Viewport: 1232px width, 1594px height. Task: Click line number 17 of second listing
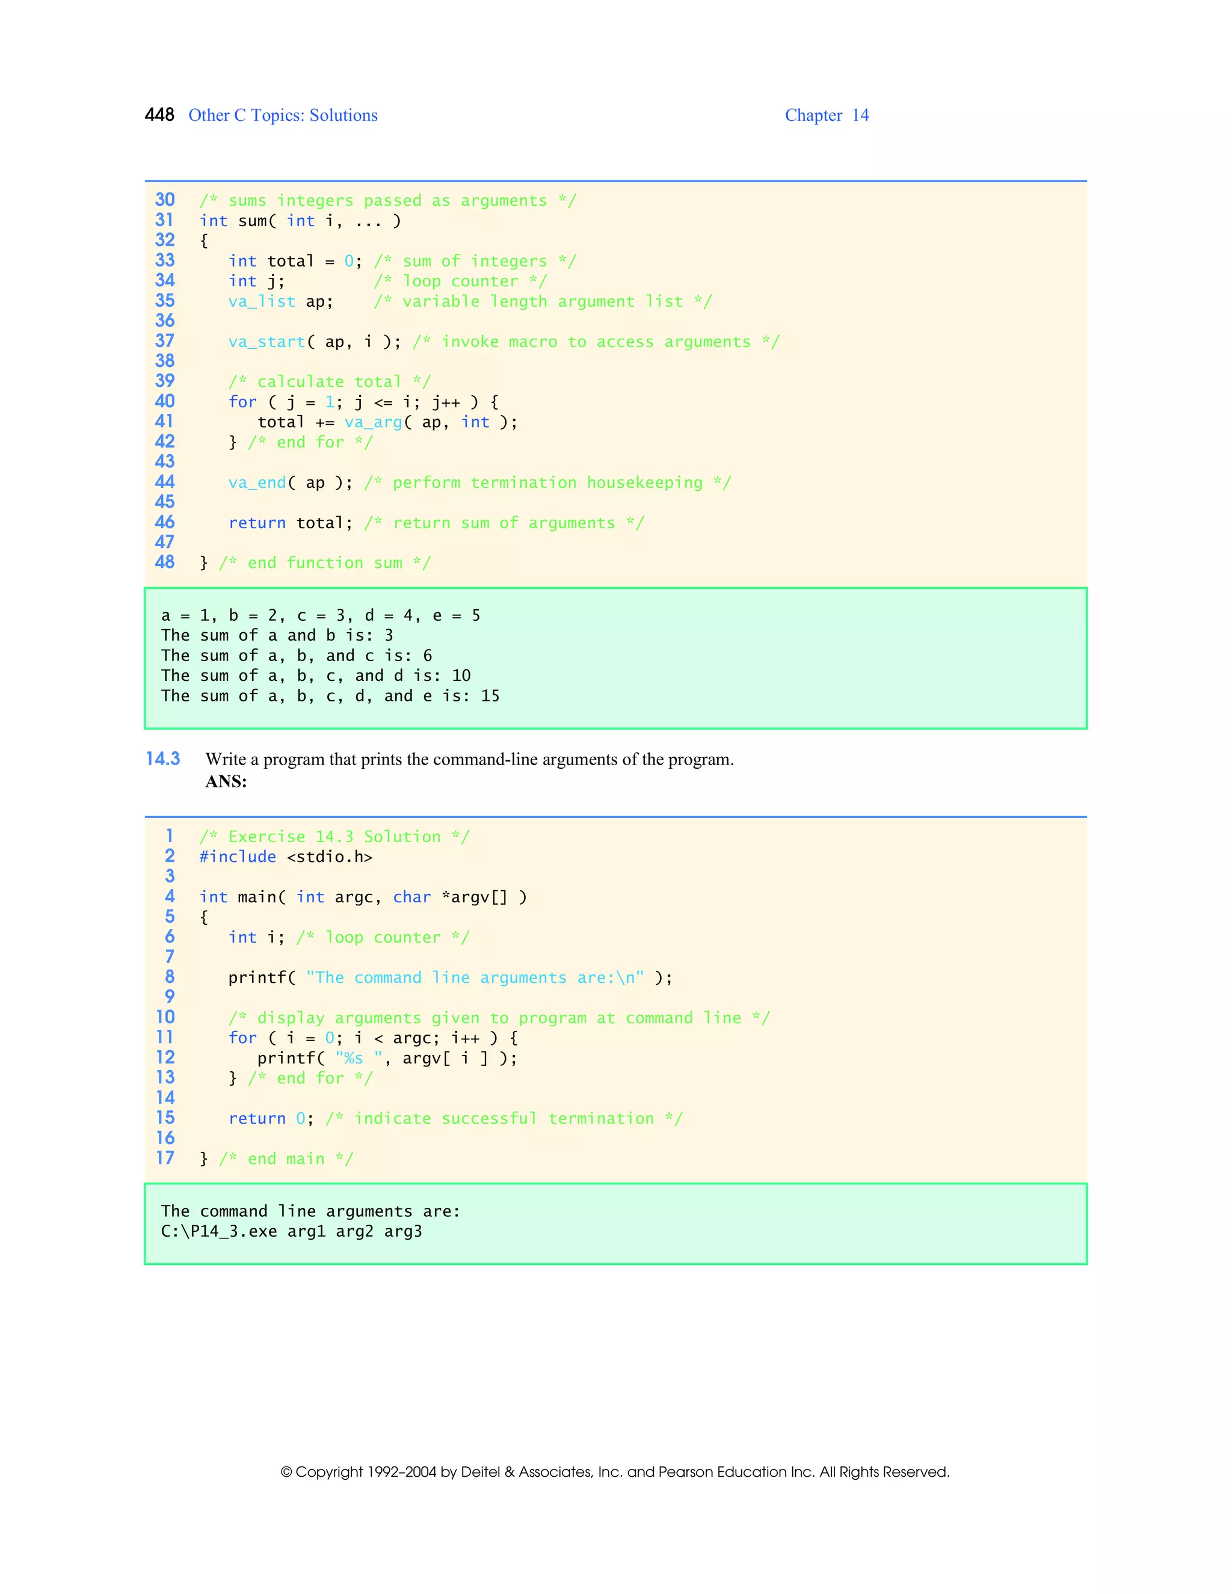tap(165, 1159)
